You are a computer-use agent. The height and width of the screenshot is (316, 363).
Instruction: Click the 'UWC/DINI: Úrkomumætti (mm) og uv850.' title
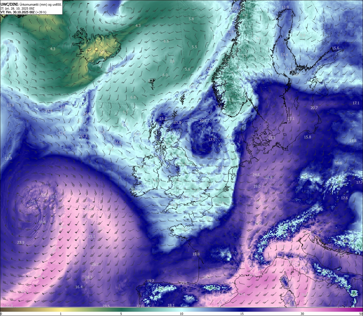tap(31, 4)
